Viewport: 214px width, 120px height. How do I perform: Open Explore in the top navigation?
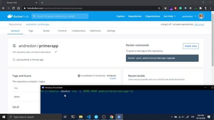pyautogui.click(x=120, y=16)
